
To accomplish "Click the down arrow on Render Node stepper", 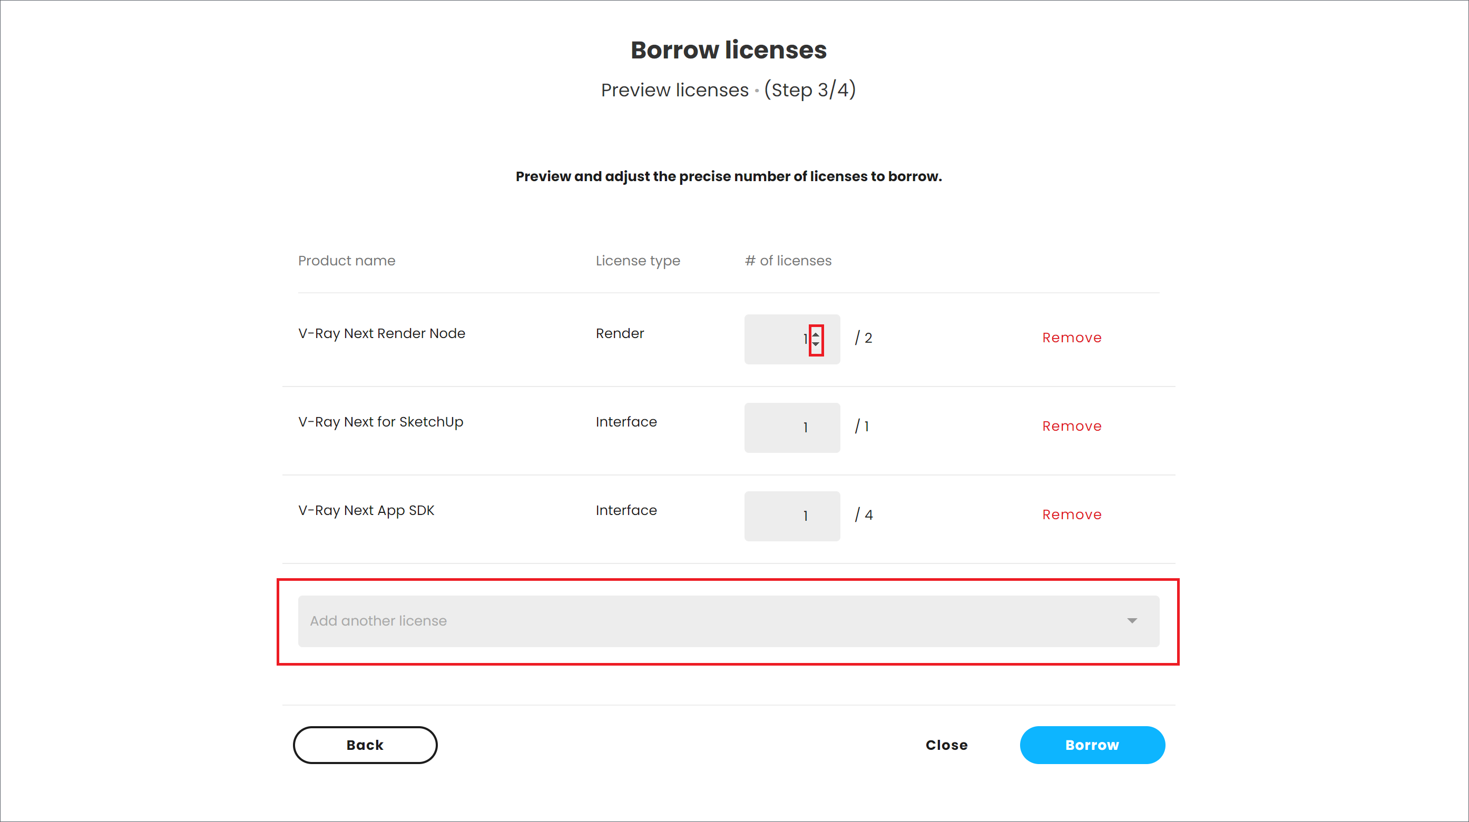I will pos(816,344).
